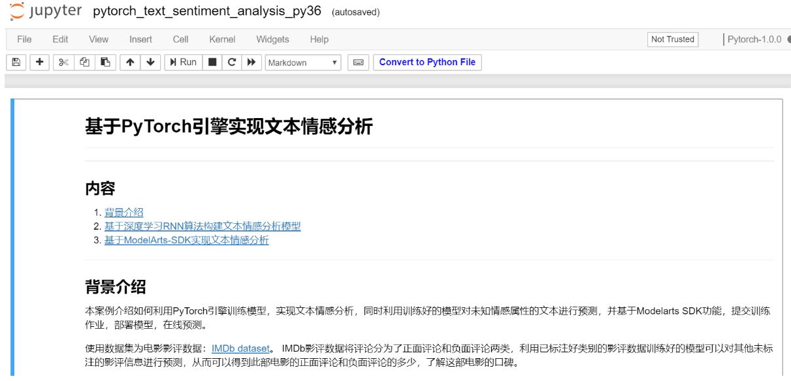Open the cell type Markdown dropdown
Image resolution: width=791 pixels, height=381 pixels.
pyautogui.click(x=303, y=63)
